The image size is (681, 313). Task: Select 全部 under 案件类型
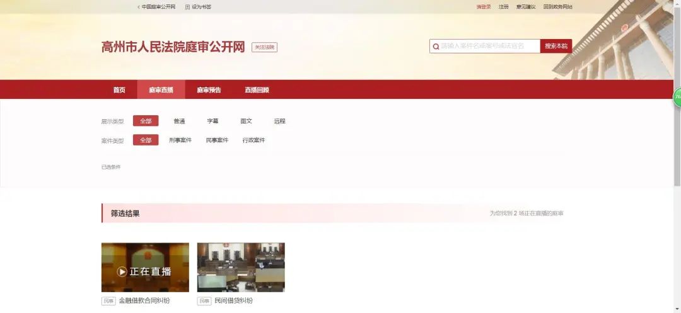pyautogui.click(x=146, y=140)
